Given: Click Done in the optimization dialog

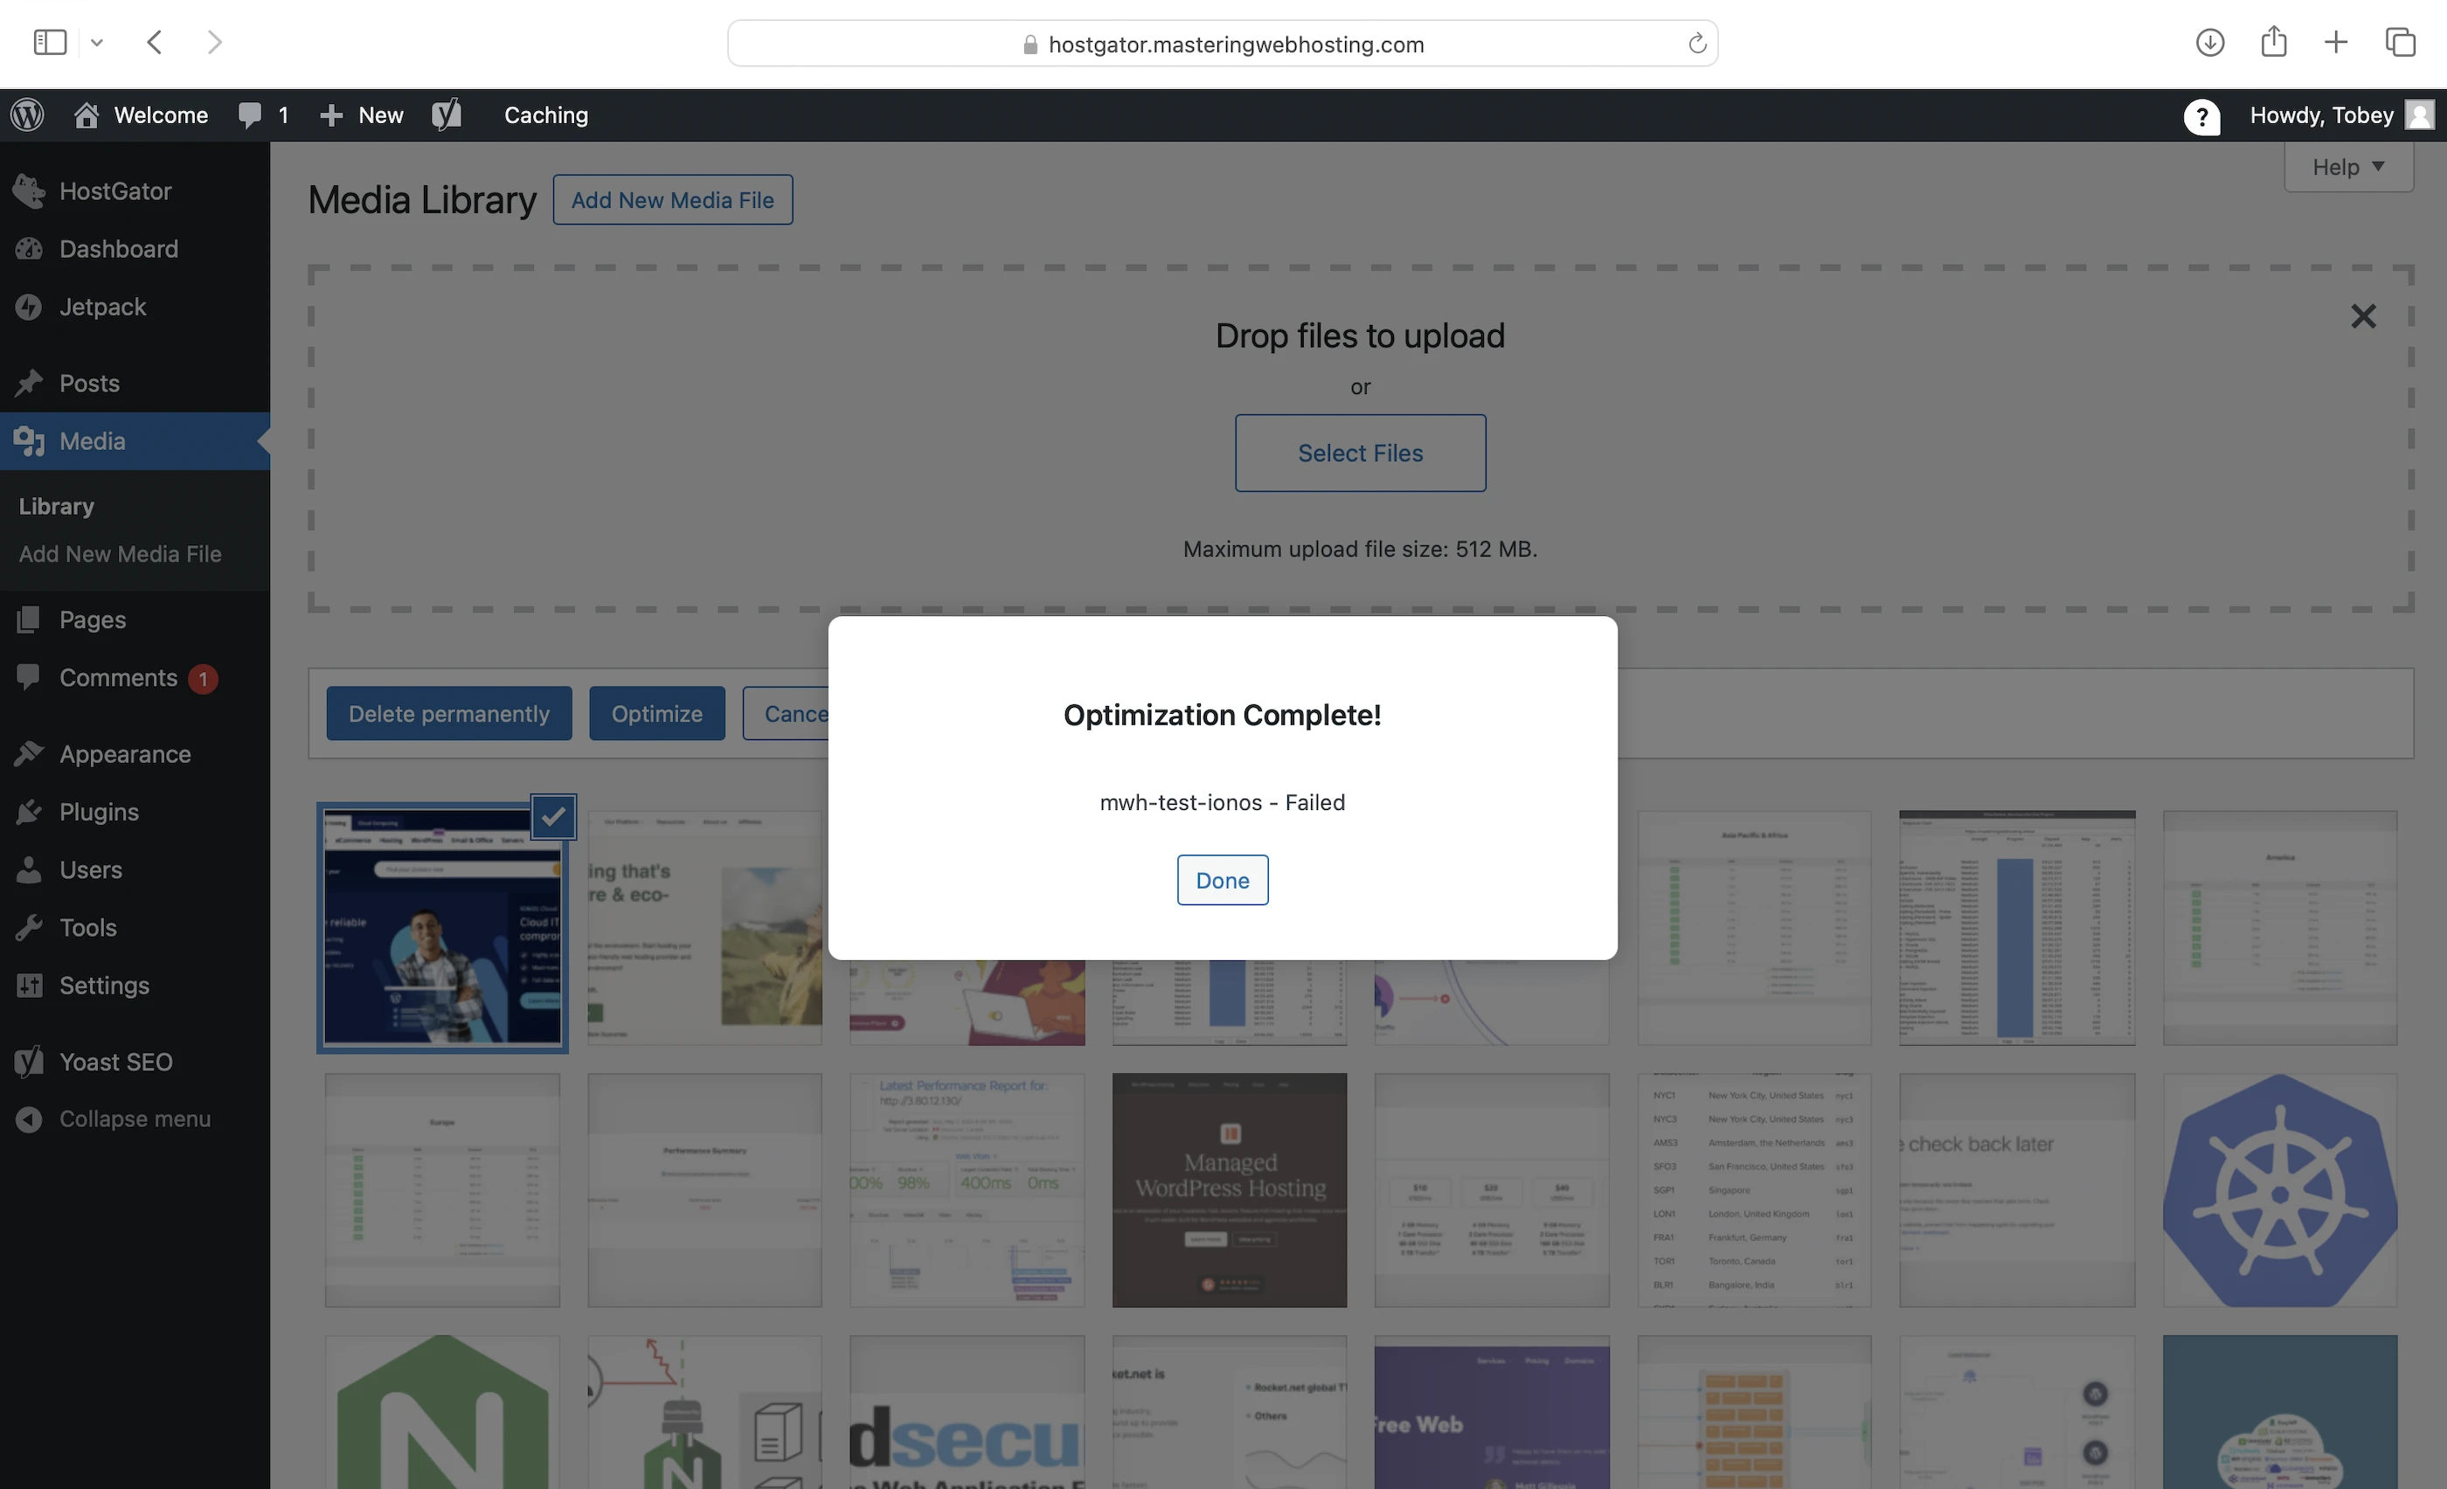Looking at the screenshot, I should [1222, 881].
